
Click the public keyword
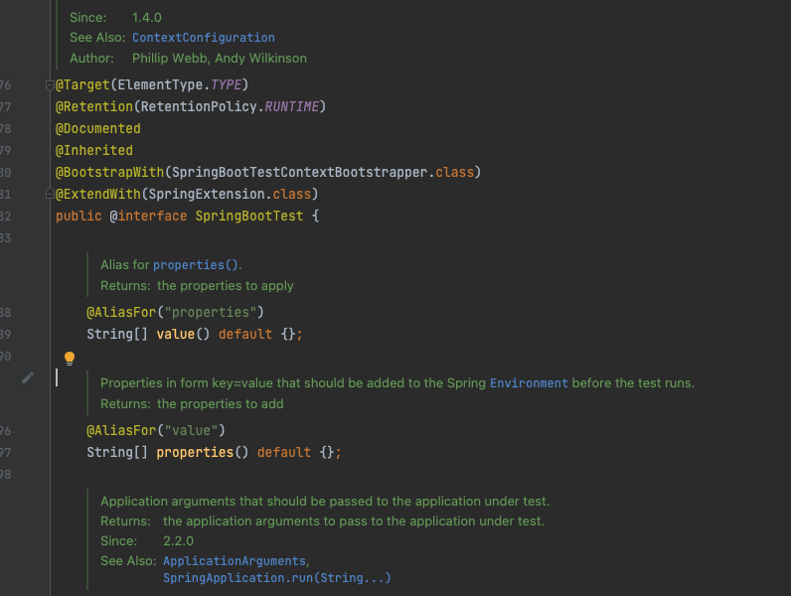click(79, 217)
